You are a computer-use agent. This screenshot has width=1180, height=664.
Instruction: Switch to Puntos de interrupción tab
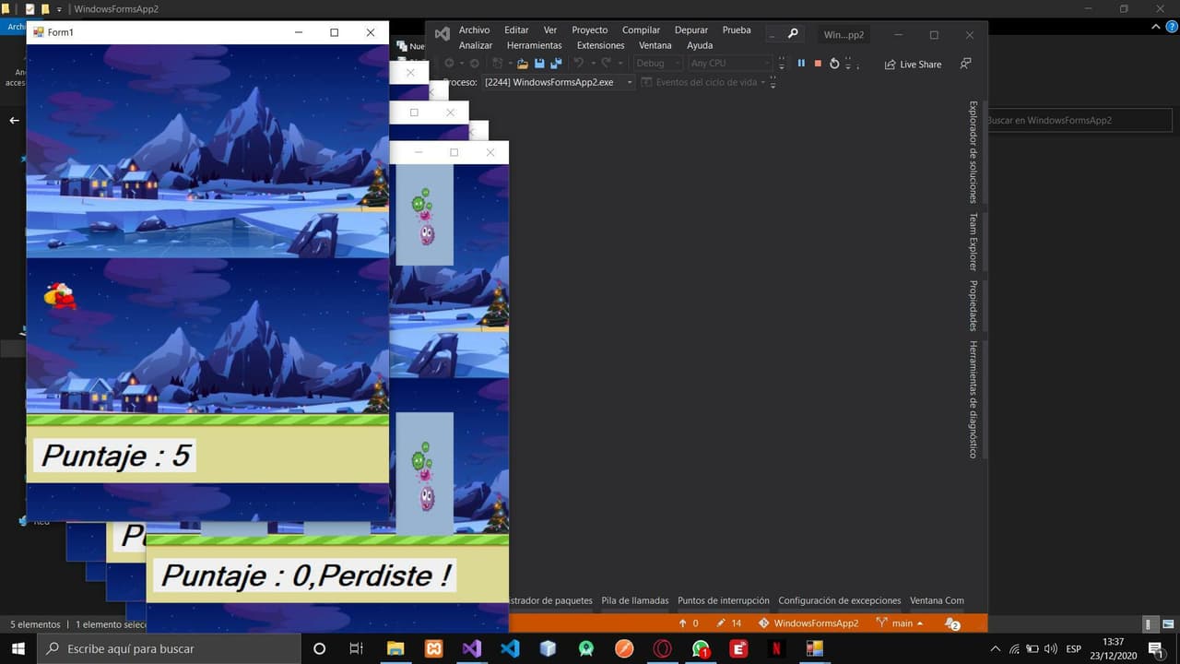tap(724, 600)
